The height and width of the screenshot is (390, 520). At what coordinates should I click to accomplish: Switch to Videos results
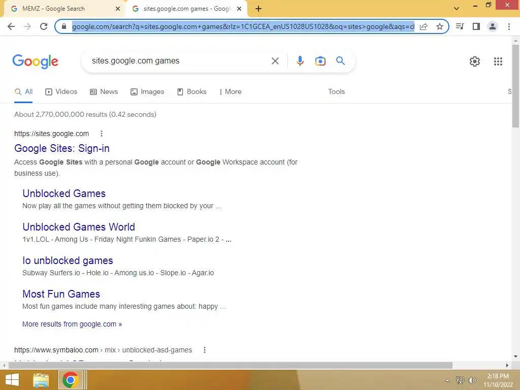click(x=61, y=91)
